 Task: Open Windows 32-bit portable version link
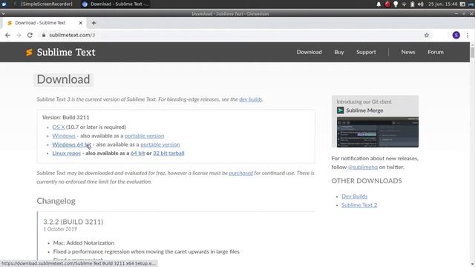[144, 136]
